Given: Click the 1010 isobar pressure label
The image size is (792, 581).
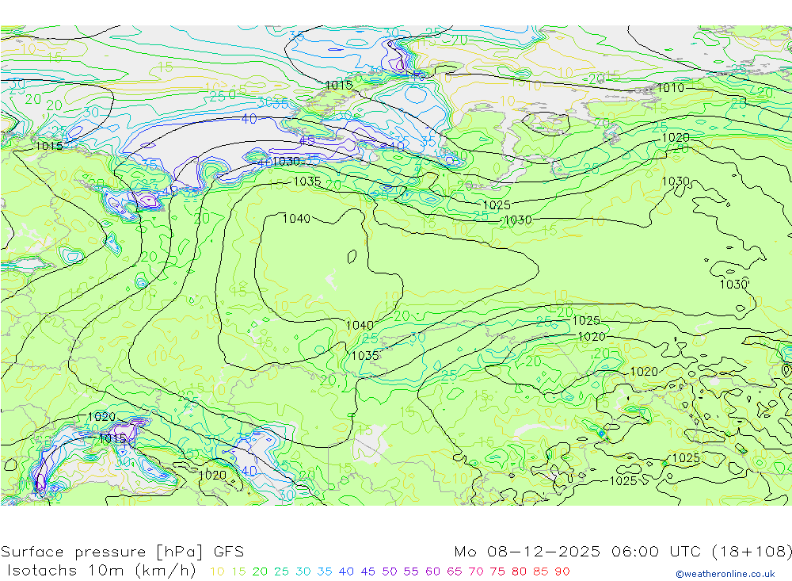Looking at the screenshot, I should [x=671, y=88].
